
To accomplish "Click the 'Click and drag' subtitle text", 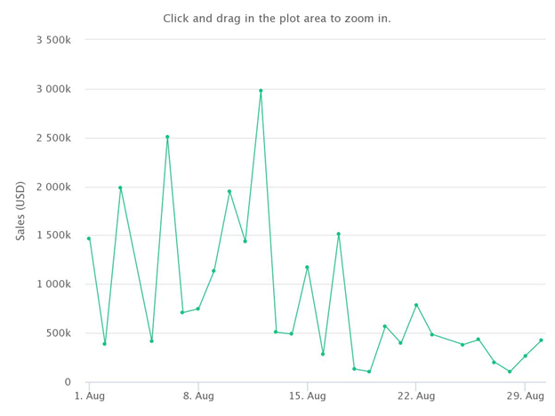I will tap(277, 19).
